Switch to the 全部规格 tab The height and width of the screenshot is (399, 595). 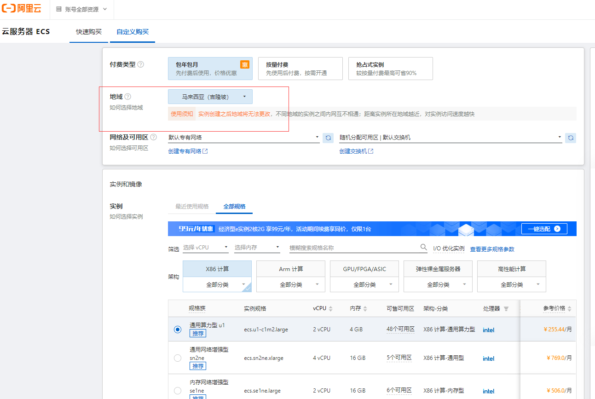pyautogui.click(x=234, y=206)
